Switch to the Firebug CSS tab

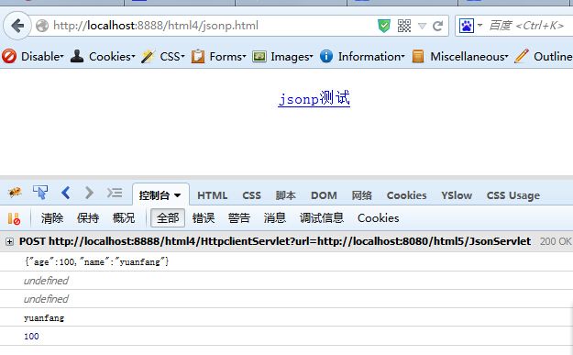pos(252,195)
